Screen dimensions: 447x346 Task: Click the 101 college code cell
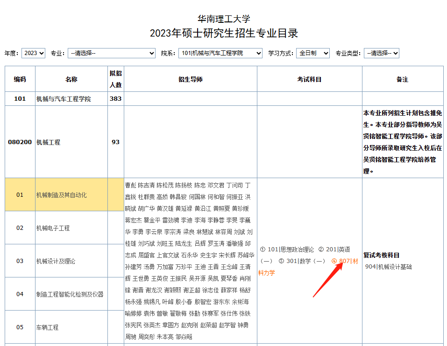[x=20, y=99]
